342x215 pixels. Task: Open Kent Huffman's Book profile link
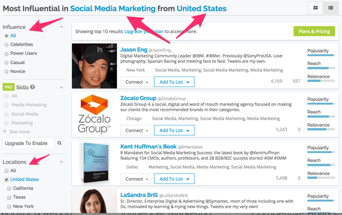(148, 146)
